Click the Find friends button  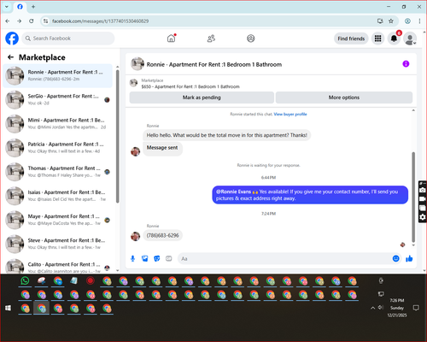pos(351,38)
